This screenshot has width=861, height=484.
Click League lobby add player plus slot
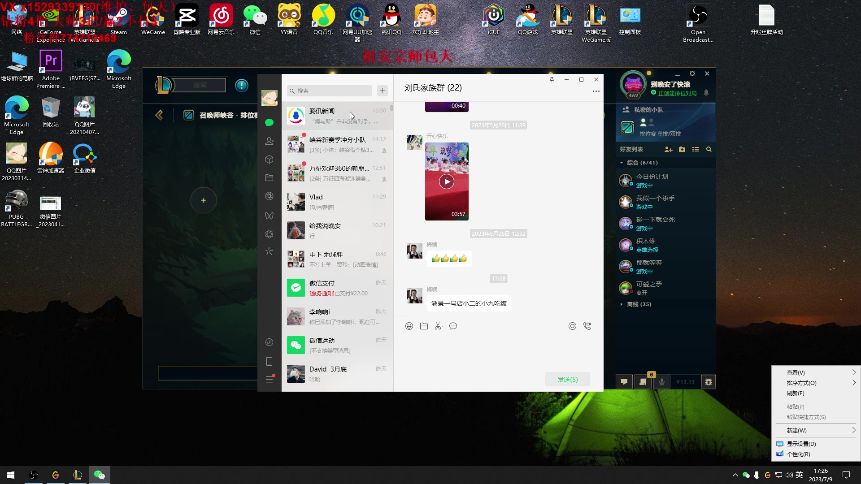[x=204, y=200]
